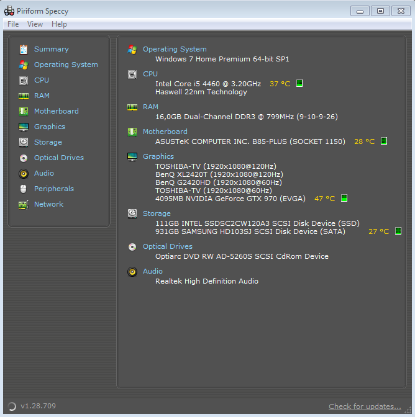Click the Motherboard icon in sidebar
Image resolution: width=415 pixels, height=417 pixels.
click(24, 111)
